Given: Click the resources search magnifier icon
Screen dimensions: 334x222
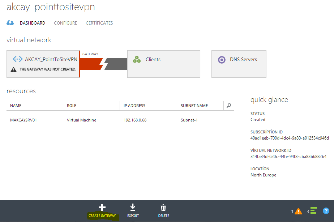Looking at the screenshot, I should 229,106.
